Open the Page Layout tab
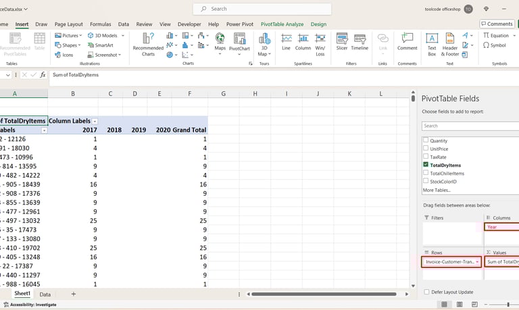 pyautogui.click(x=68, y=24)
